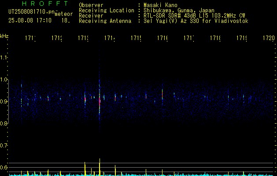Click the 'Observer' field label

[x=91, y=5]
